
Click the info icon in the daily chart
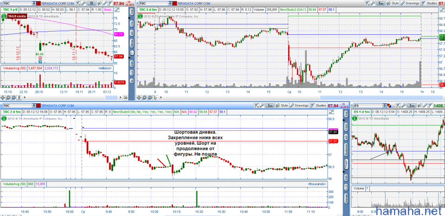point(4,16)
